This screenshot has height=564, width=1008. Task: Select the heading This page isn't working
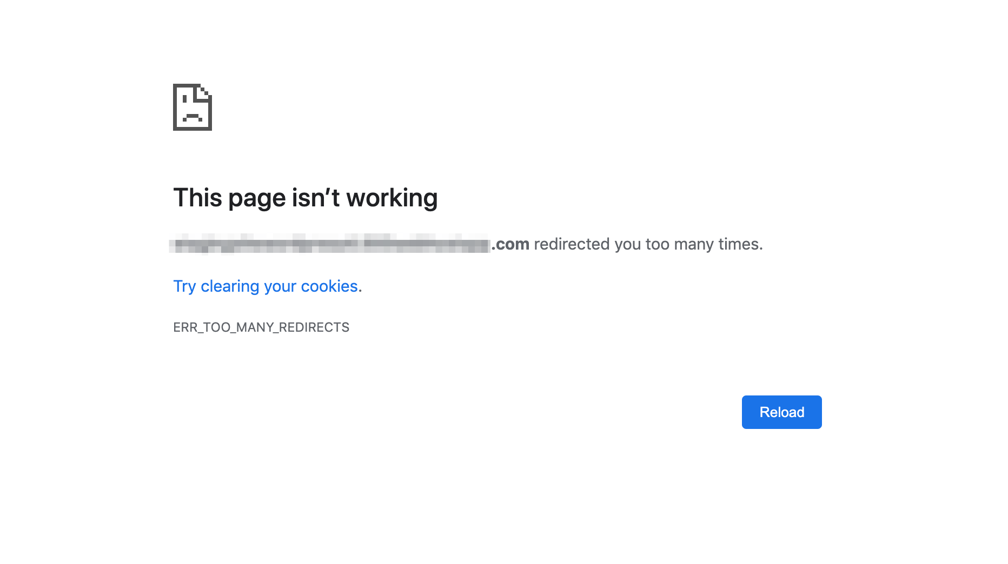click(x=305, y=197)
